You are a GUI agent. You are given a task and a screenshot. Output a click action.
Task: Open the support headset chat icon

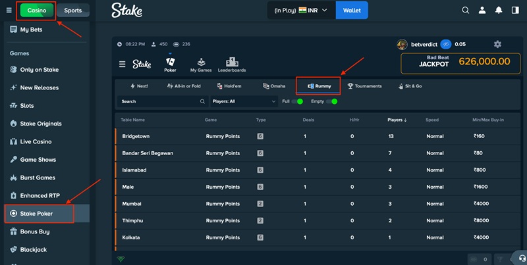[x=522, y=258]
